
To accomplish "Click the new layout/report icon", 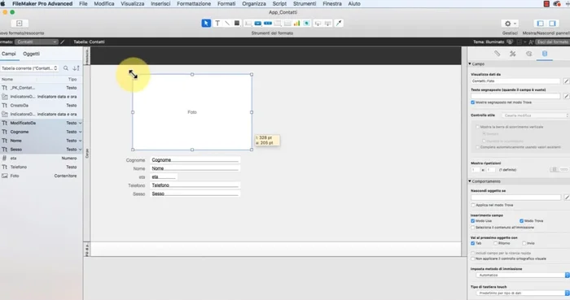I will pyautogui.click(x=19, y=24).
